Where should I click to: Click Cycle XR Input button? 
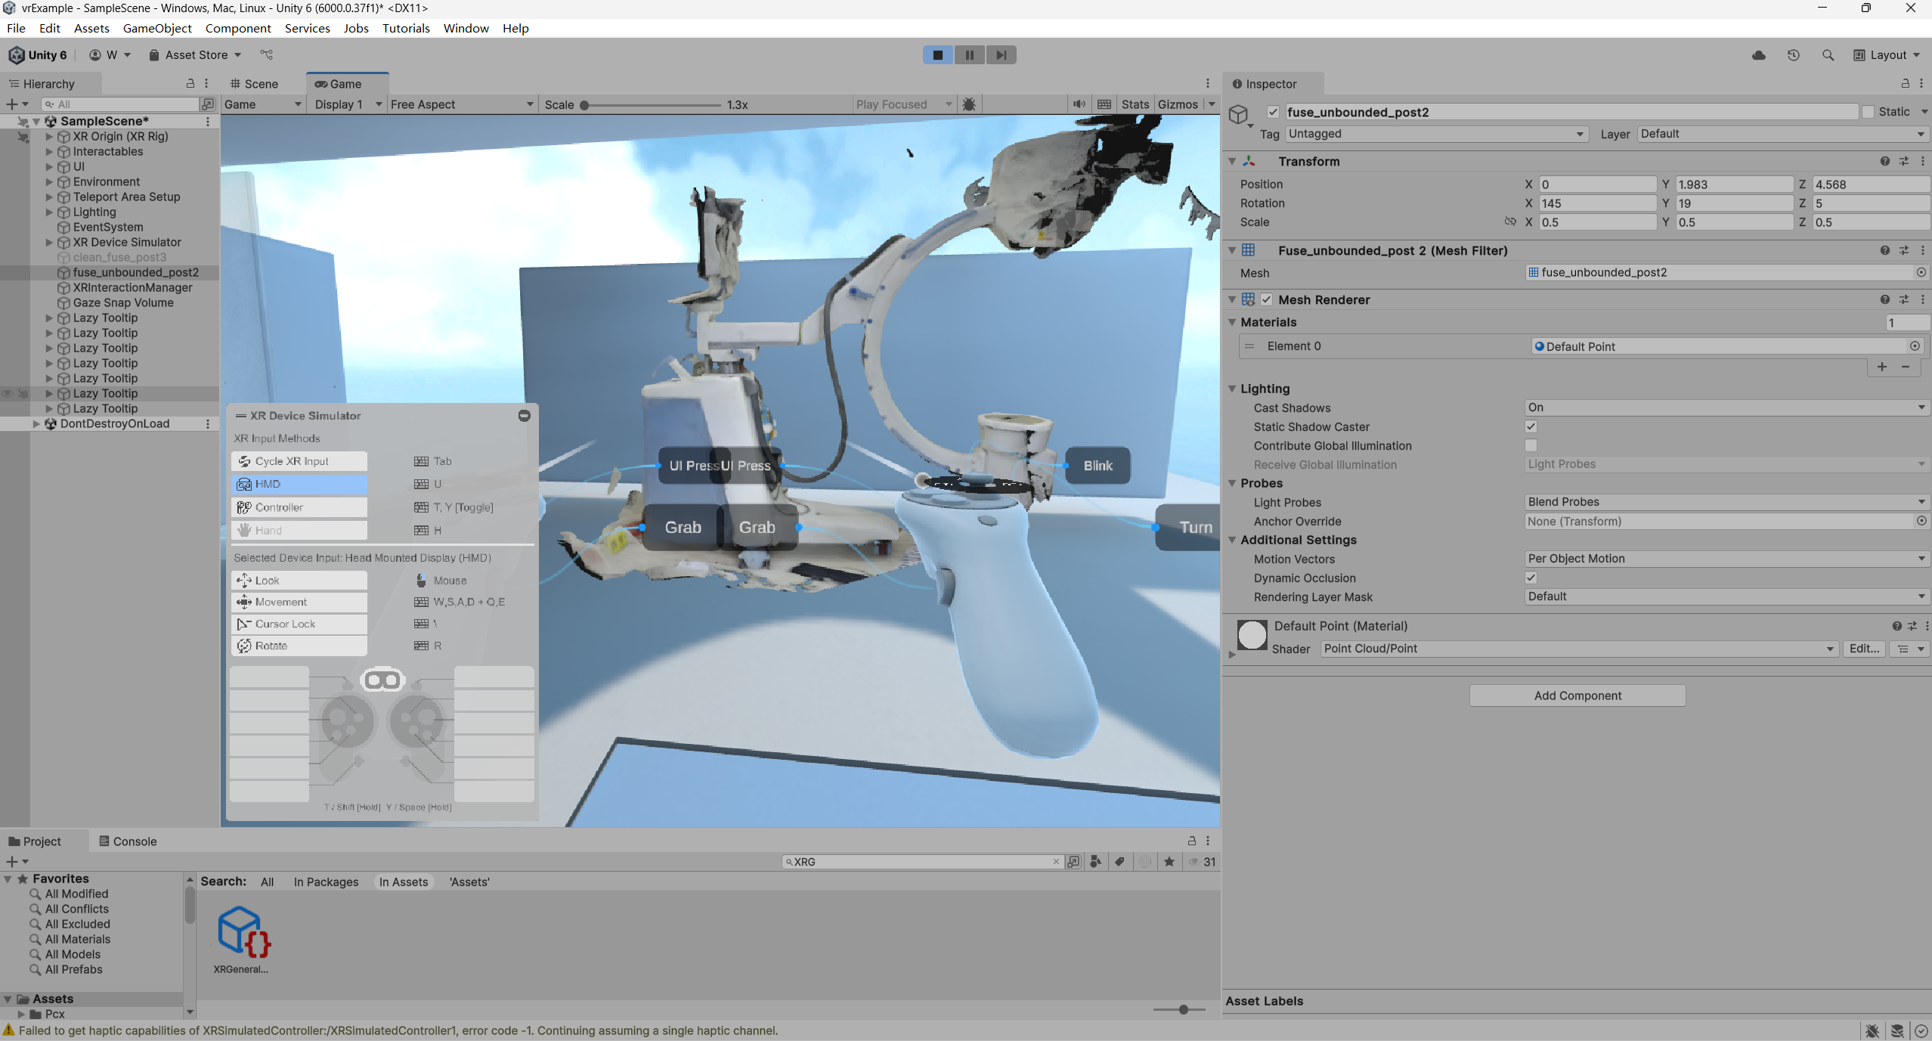[299, 461]
